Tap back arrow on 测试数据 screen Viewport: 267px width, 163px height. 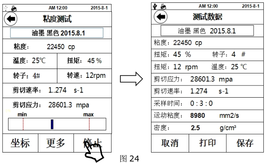point(161,17)
